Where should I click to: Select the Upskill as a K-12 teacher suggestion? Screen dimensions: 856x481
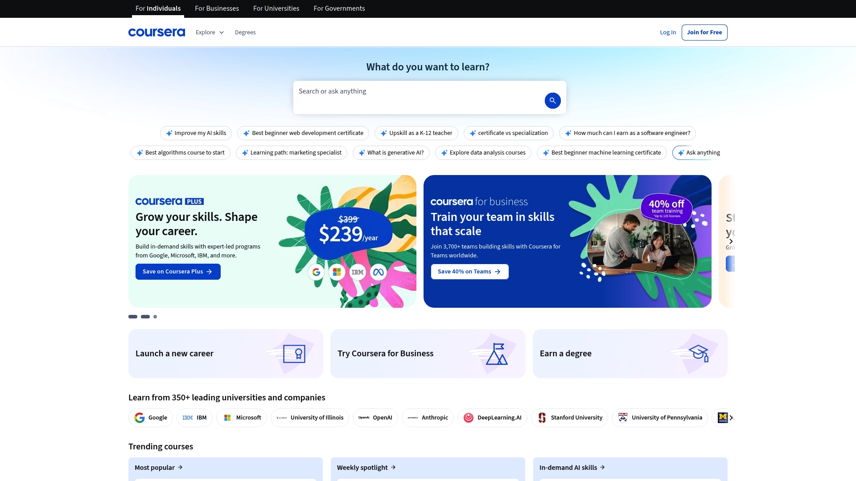416,133
